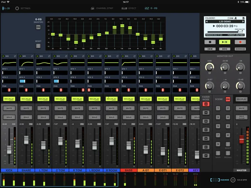Open the Settings gear

tap(17, 8)
